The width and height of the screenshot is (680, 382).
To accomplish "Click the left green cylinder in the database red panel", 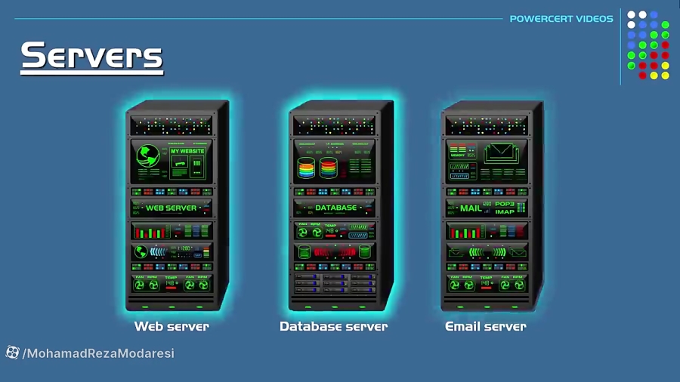I will coord(304,251).
